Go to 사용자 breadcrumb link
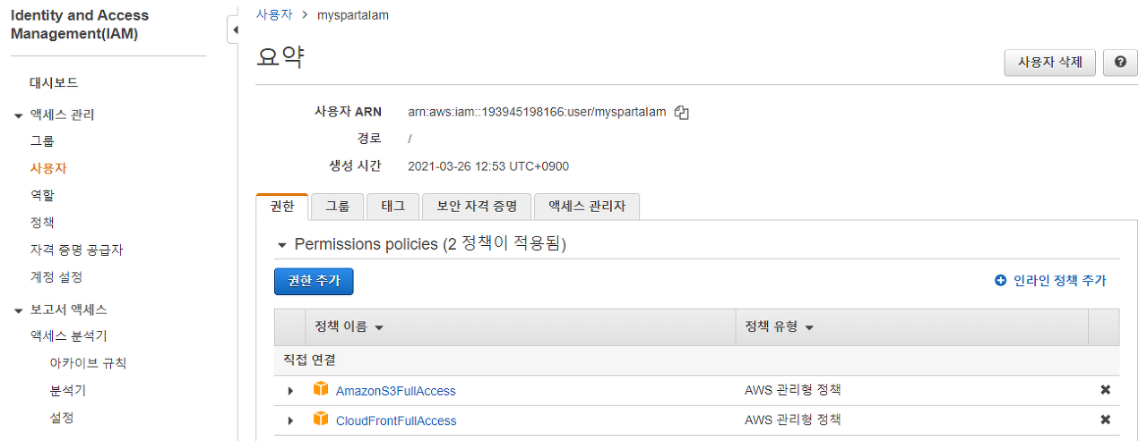1147x441 pixels. tap(273, 15)
